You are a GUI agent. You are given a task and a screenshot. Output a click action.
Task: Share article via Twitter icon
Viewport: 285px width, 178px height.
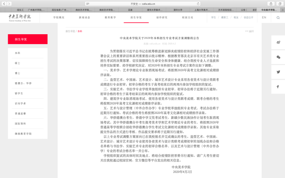pyautogui.click(x=278, y=72)
